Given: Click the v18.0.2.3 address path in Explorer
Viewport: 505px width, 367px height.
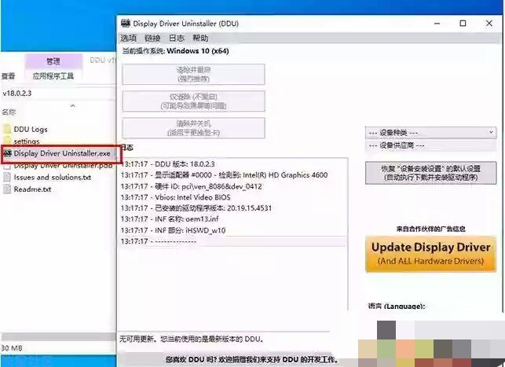Looking at the screenshot, I should click(17, 93).
